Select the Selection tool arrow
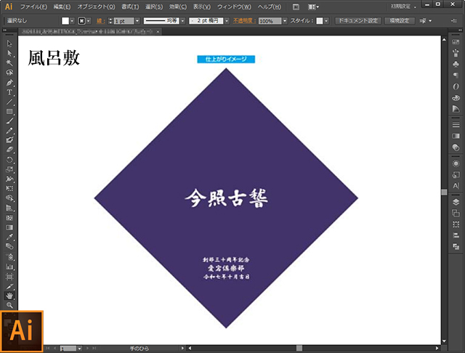The height and width of the screenshot is (353, 465). [x=9, y=44]
